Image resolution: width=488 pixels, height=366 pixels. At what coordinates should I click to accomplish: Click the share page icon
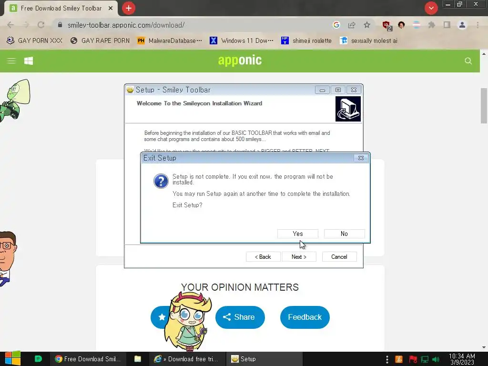(352, 25)
